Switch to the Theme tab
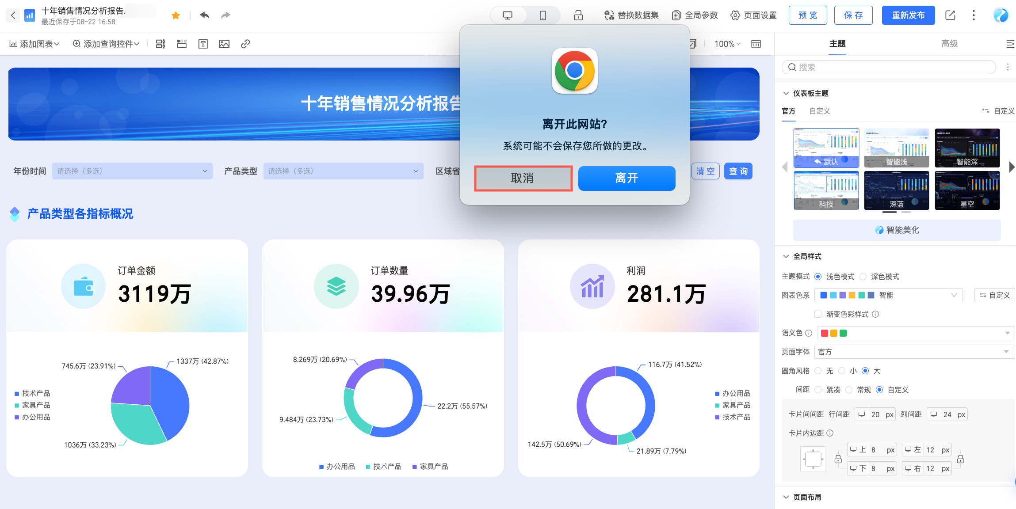Viewport: 1016px width, 509px height. click(x=837, y=44)
